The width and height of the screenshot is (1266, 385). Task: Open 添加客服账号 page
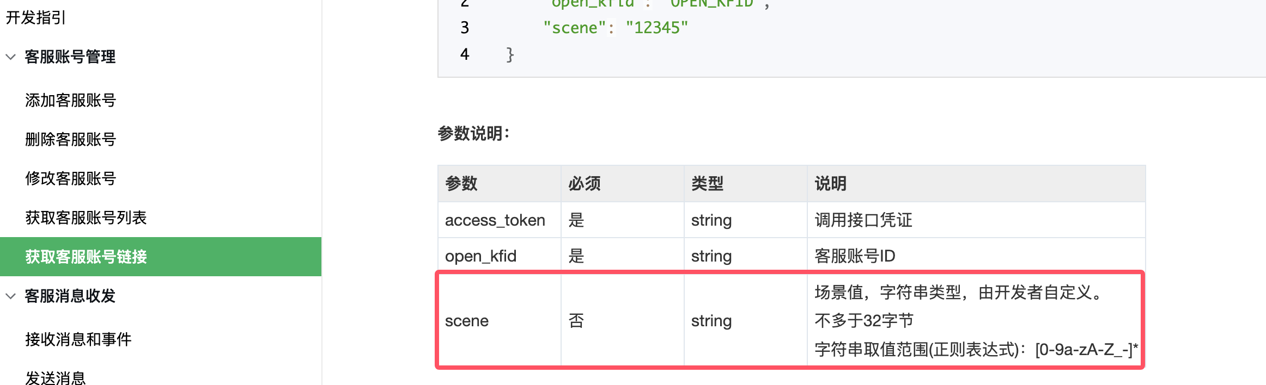[71, 100]
